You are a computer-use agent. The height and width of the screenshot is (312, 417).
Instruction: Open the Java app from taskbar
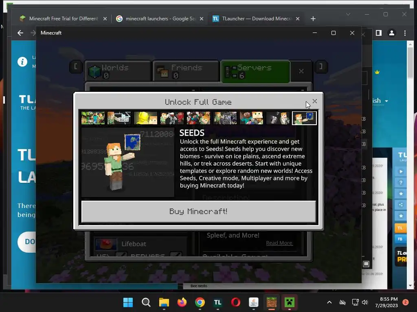pos(254,302)
